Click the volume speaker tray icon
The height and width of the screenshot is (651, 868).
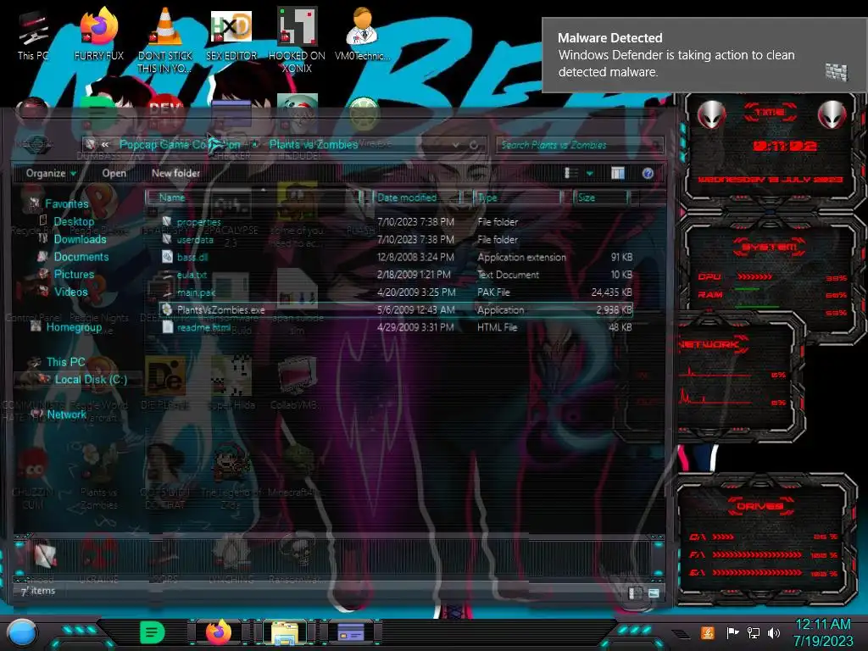point(774,632)
